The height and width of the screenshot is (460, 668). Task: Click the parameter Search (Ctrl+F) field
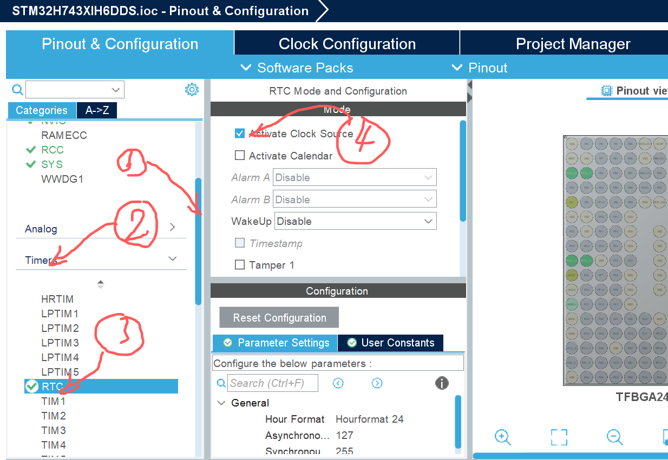tap(273, 383)
